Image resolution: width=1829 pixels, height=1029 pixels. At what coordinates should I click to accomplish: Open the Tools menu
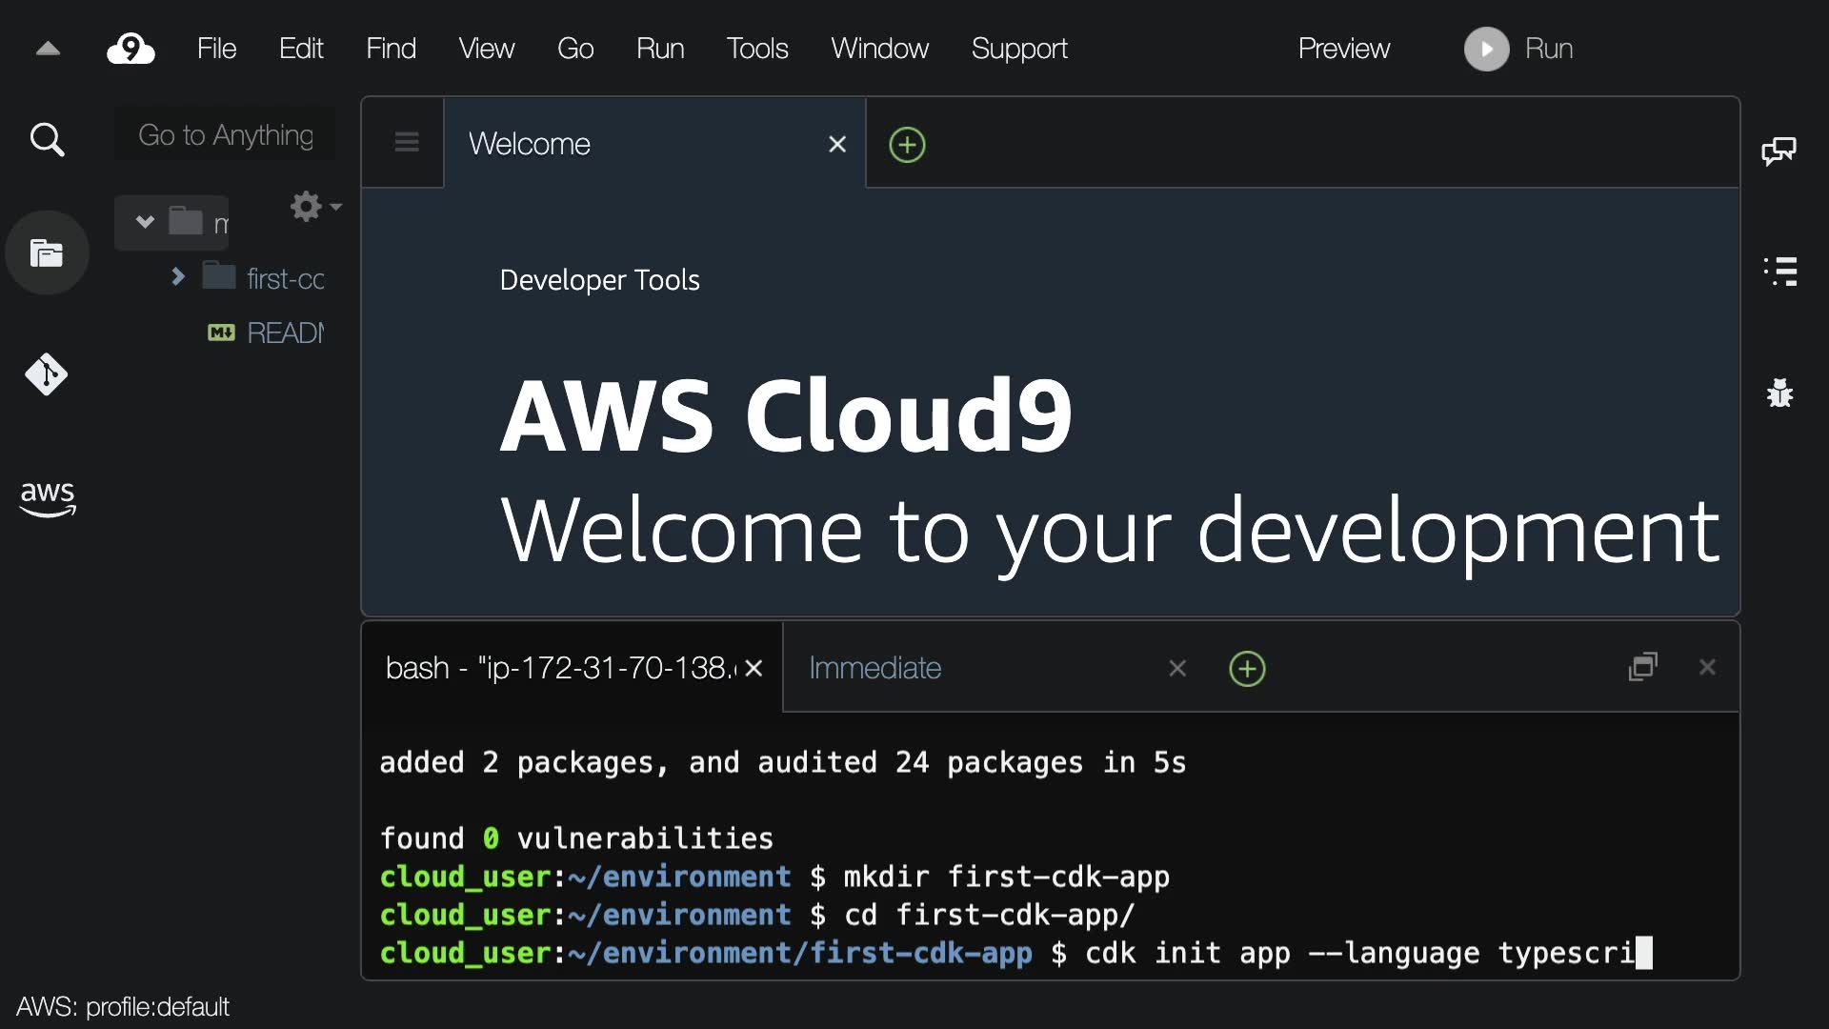pyautogui.click(x=756, y=49)
